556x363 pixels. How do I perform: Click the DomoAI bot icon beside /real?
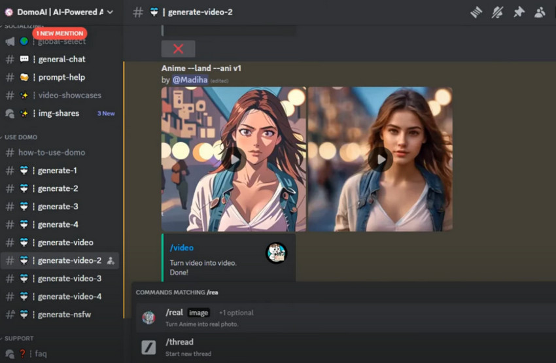149,318
